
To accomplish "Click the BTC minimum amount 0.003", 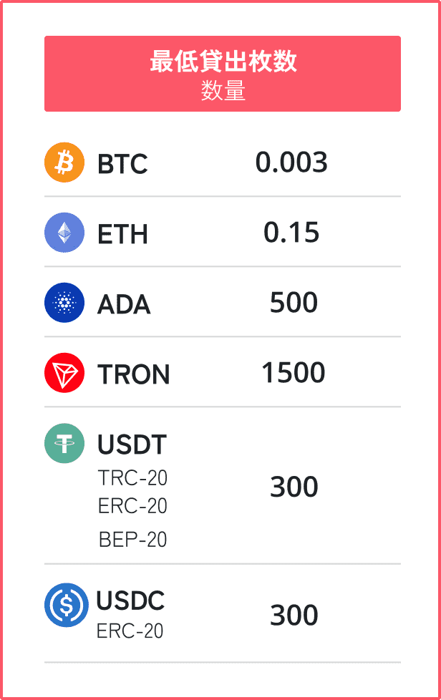I will [291, 162].
